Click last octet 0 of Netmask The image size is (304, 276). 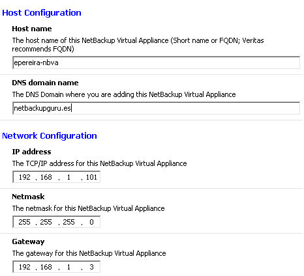tap(91, 222)
